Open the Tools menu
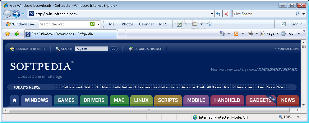Image resolution: width=309 pixels, height=123 pixels. pyautogui.click(x=290, y=33)
